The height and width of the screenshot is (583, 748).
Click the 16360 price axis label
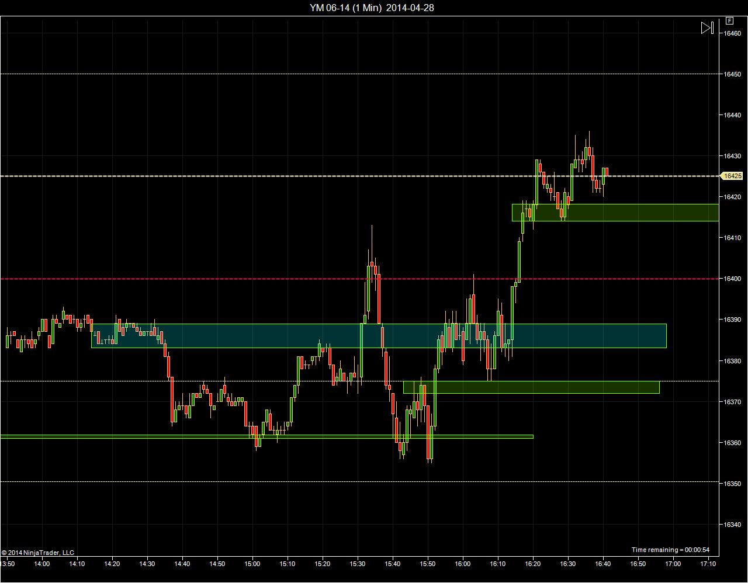732,443
